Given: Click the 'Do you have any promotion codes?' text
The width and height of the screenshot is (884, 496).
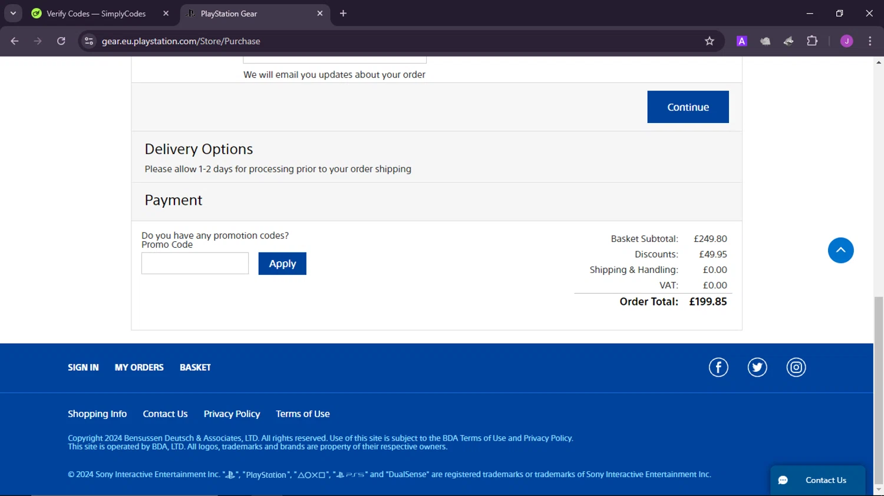Looking at the screenshot, I should [x=215, y=235].
